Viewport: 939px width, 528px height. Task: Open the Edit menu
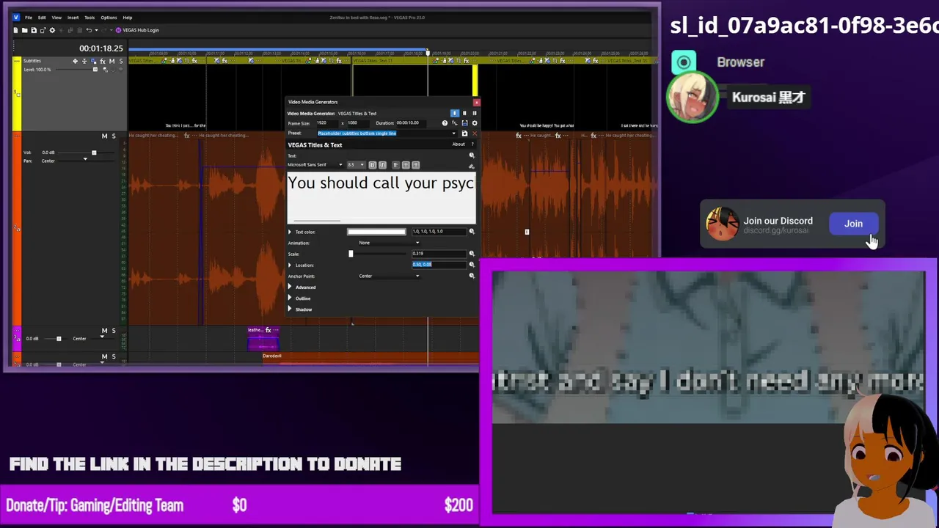(x=42, y=18)
